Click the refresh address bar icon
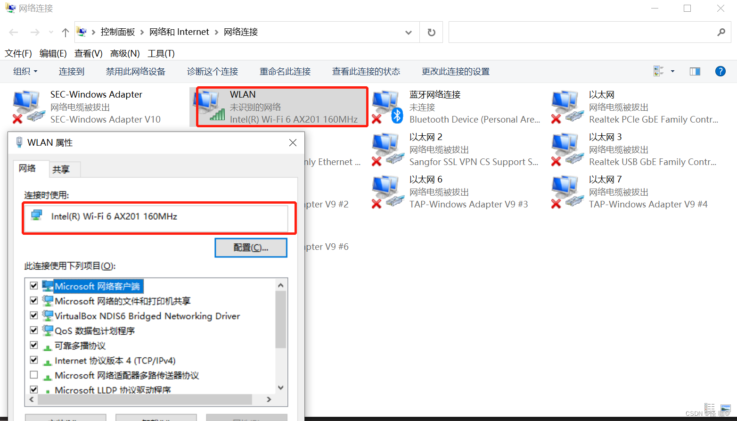This screenshot has width=737, height=421. [431, 32]
